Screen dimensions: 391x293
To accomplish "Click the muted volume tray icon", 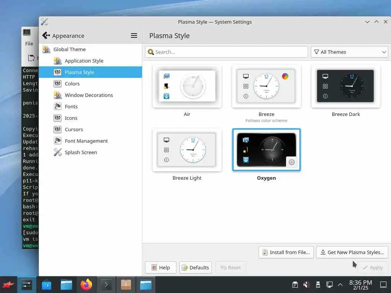I will [x=307, y=285].
